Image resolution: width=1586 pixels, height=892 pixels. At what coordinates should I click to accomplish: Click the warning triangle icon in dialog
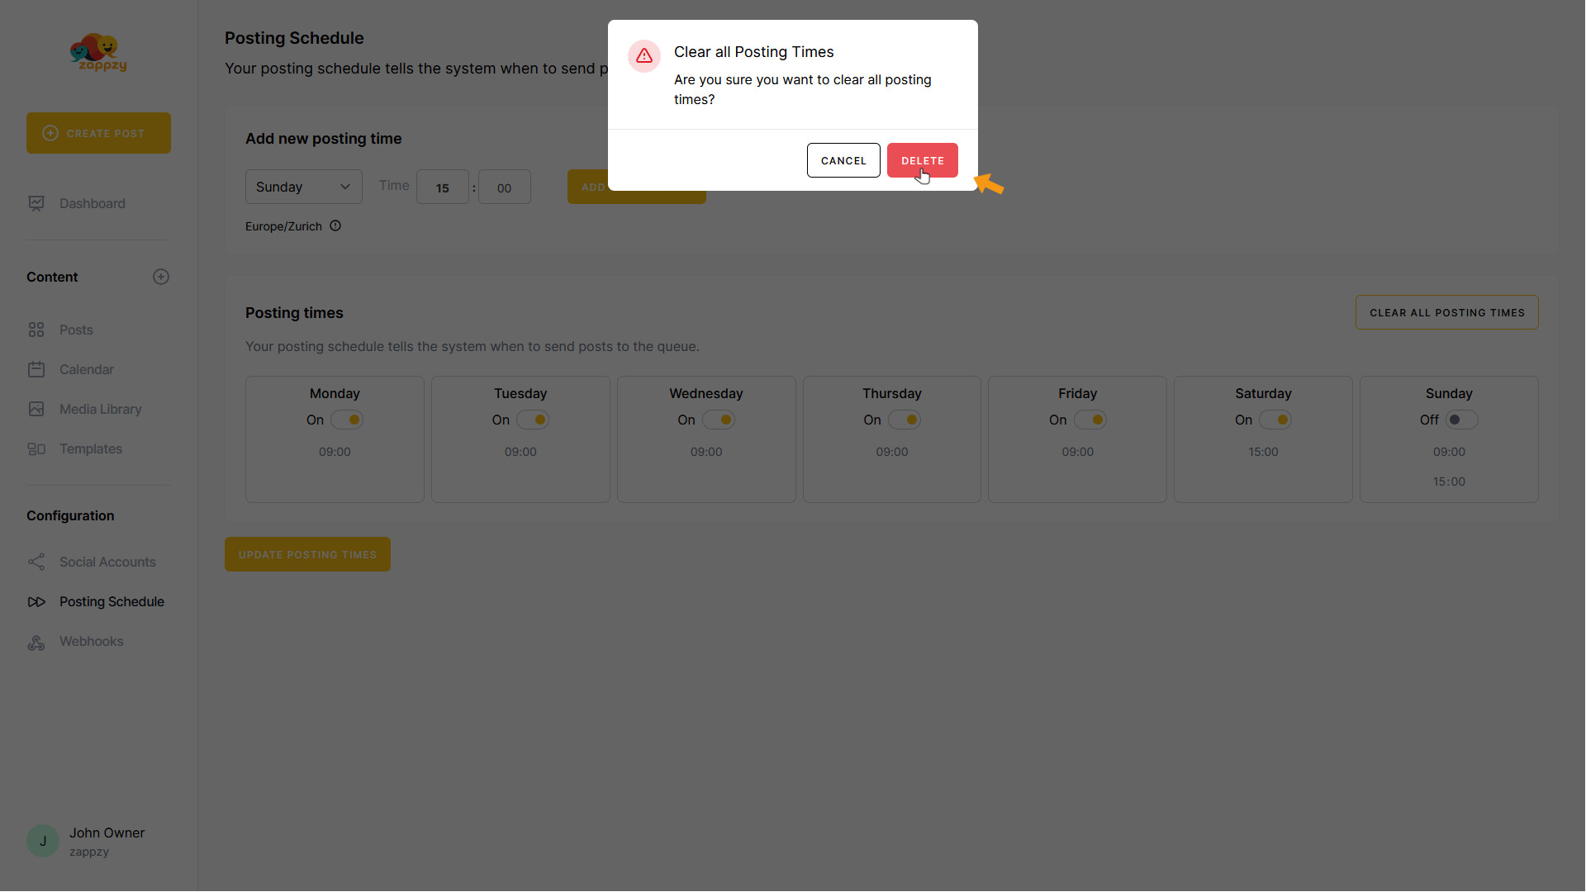[644, 56]
